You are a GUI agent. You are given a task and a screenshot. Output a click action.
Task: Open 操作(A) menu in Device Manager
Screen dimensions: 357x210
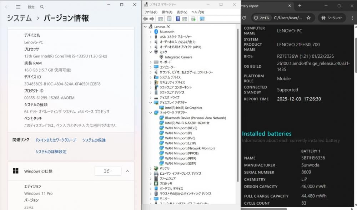click(167, 12)
